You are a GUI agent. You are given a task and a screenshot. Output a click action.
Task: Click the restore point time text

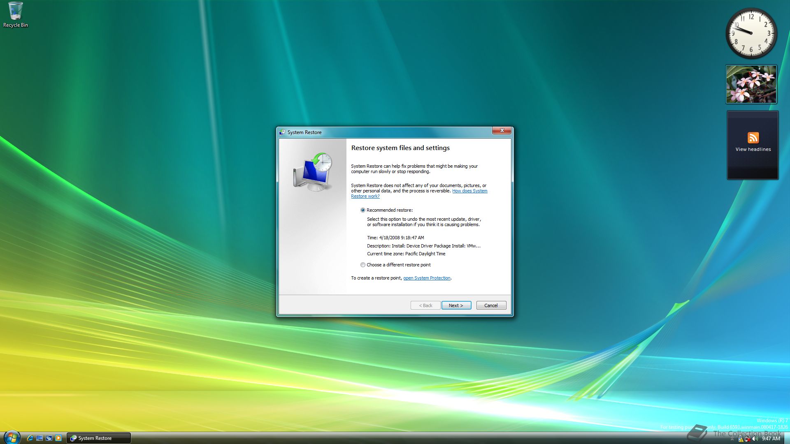pyautogui.click(x=395, y=238)
